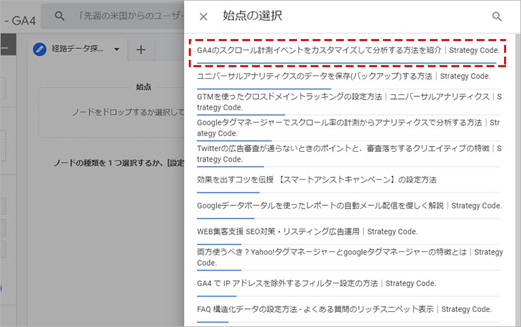The image size is (521, 327).
Task: Choose スマートアシストキャンペーン の設定方法 entry
Action: coord(317,180)
